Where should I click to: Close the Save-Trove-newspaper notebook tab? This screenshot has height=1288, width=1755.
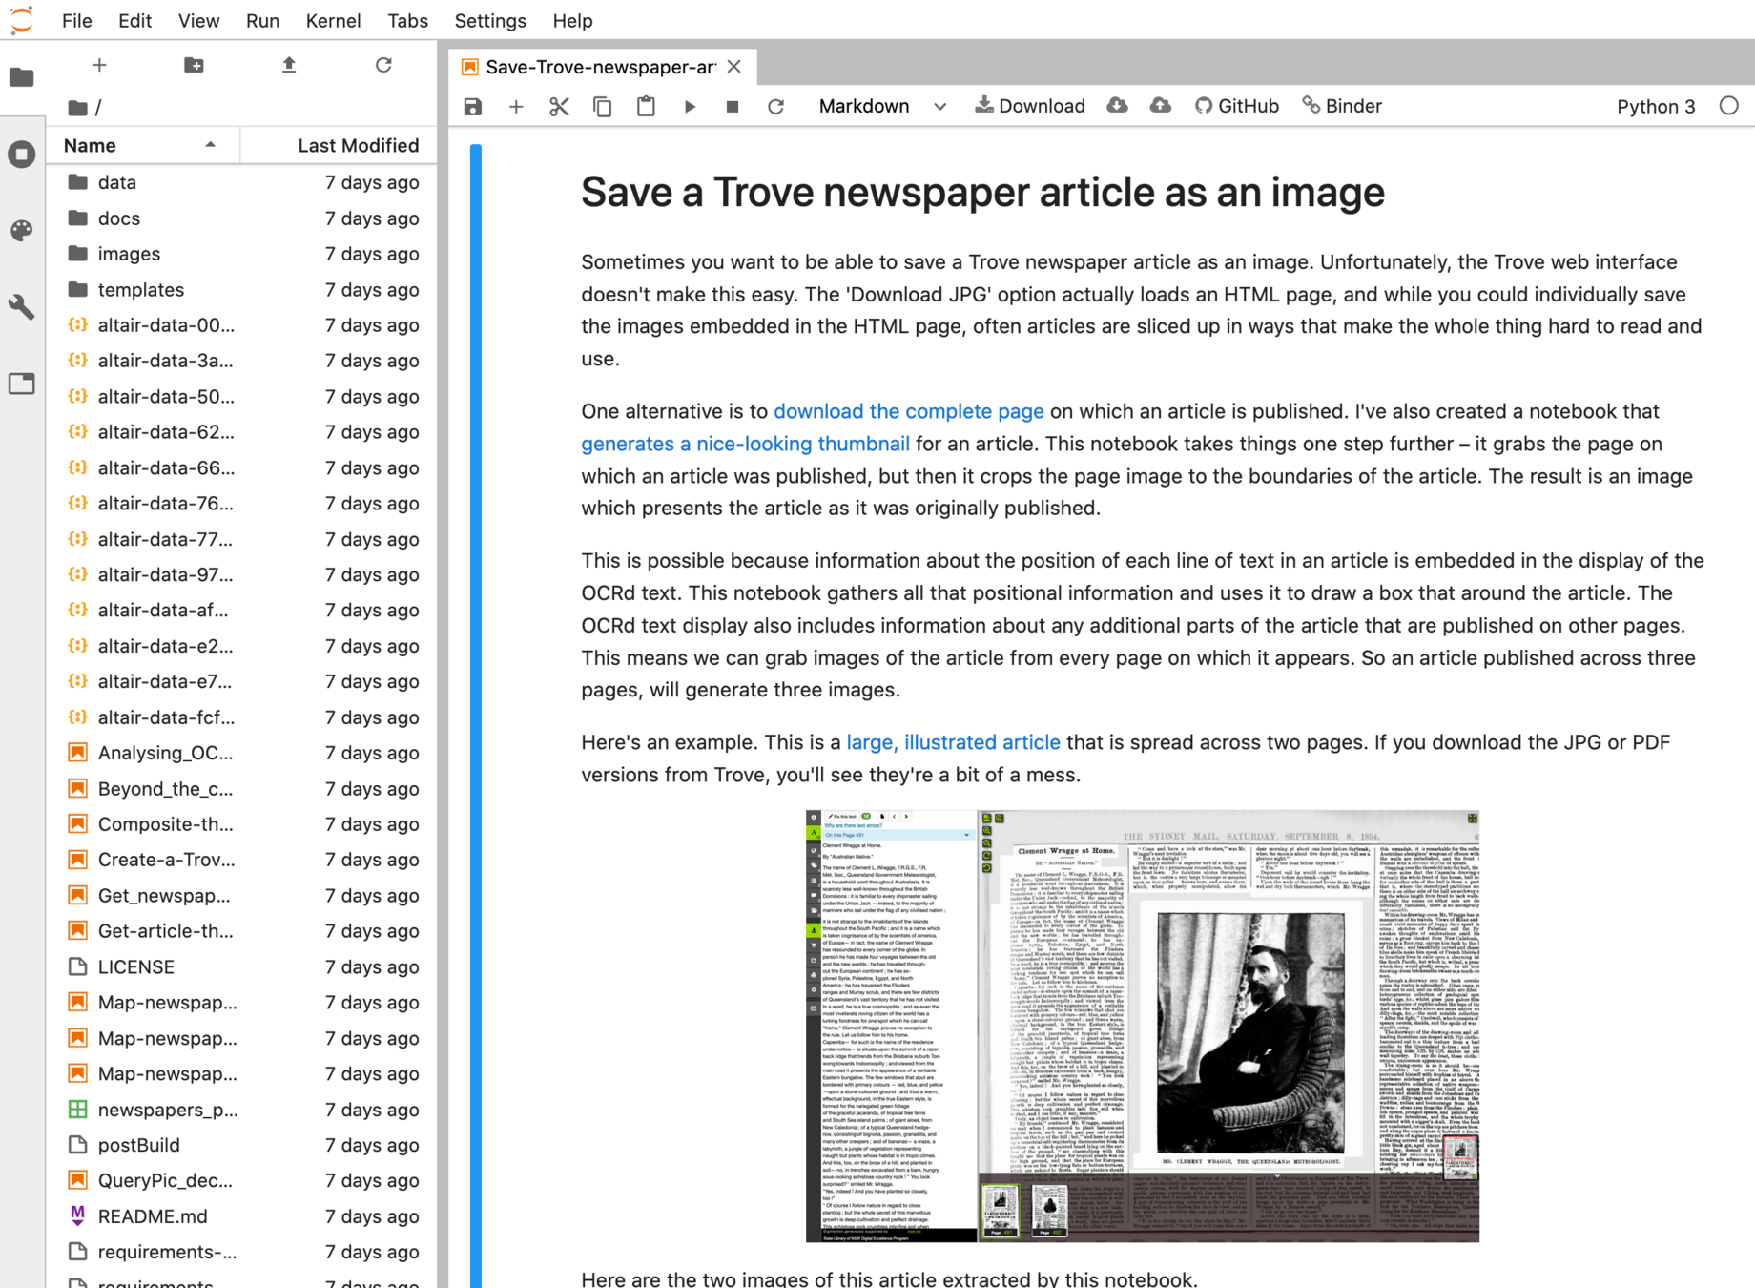click(x=733, y=67)
